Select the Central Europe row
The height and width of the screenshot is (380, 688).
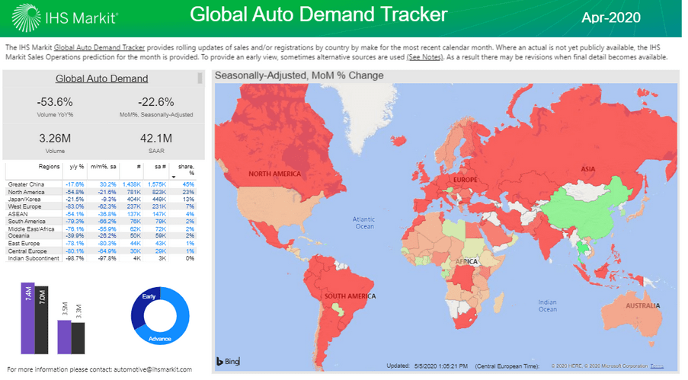click(101, 251)
